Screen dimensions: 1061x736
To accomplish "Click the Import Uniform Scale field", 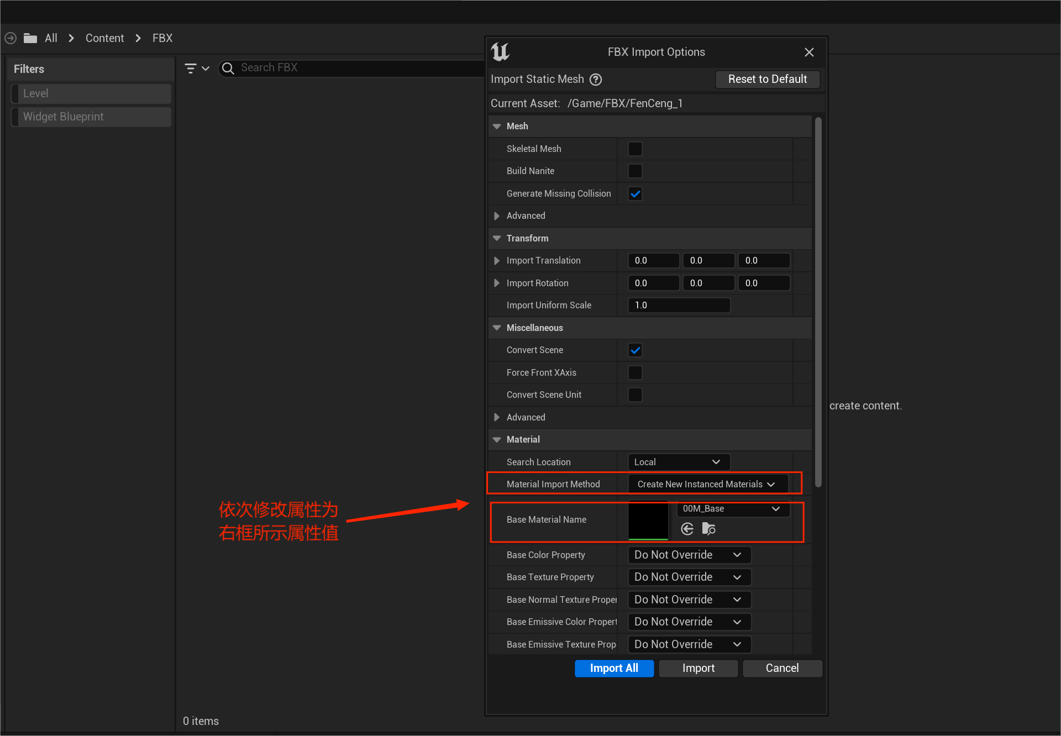I will (679, 306).
